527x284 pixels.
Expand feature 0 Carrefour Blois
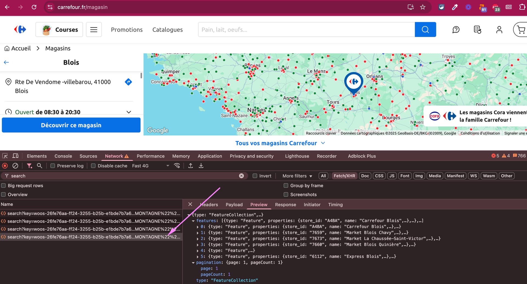(x=198, y=227)
